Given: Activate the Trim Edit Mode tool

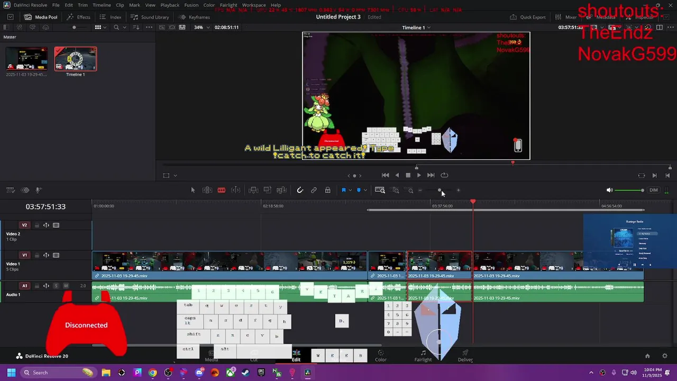Looking at the screenshot, I should pos(207,190).
